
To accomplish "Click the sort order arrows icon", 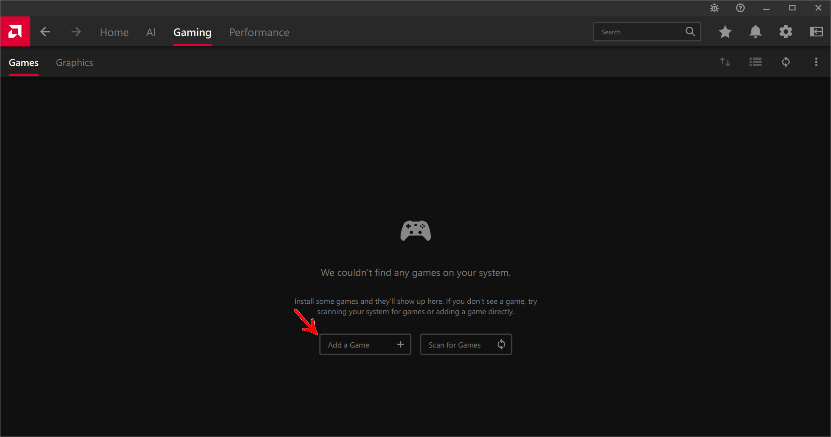I will point(725,62).
